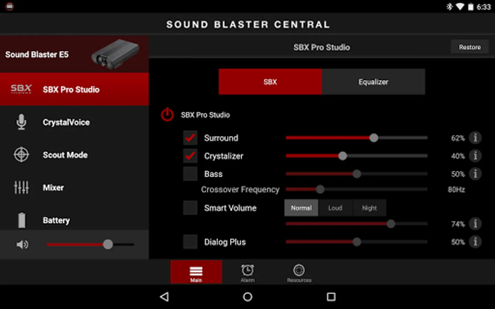The height and width of the screenshot is (309, 495).
Task: Click the Crossover Frequency label
Action: coord(240,190)
